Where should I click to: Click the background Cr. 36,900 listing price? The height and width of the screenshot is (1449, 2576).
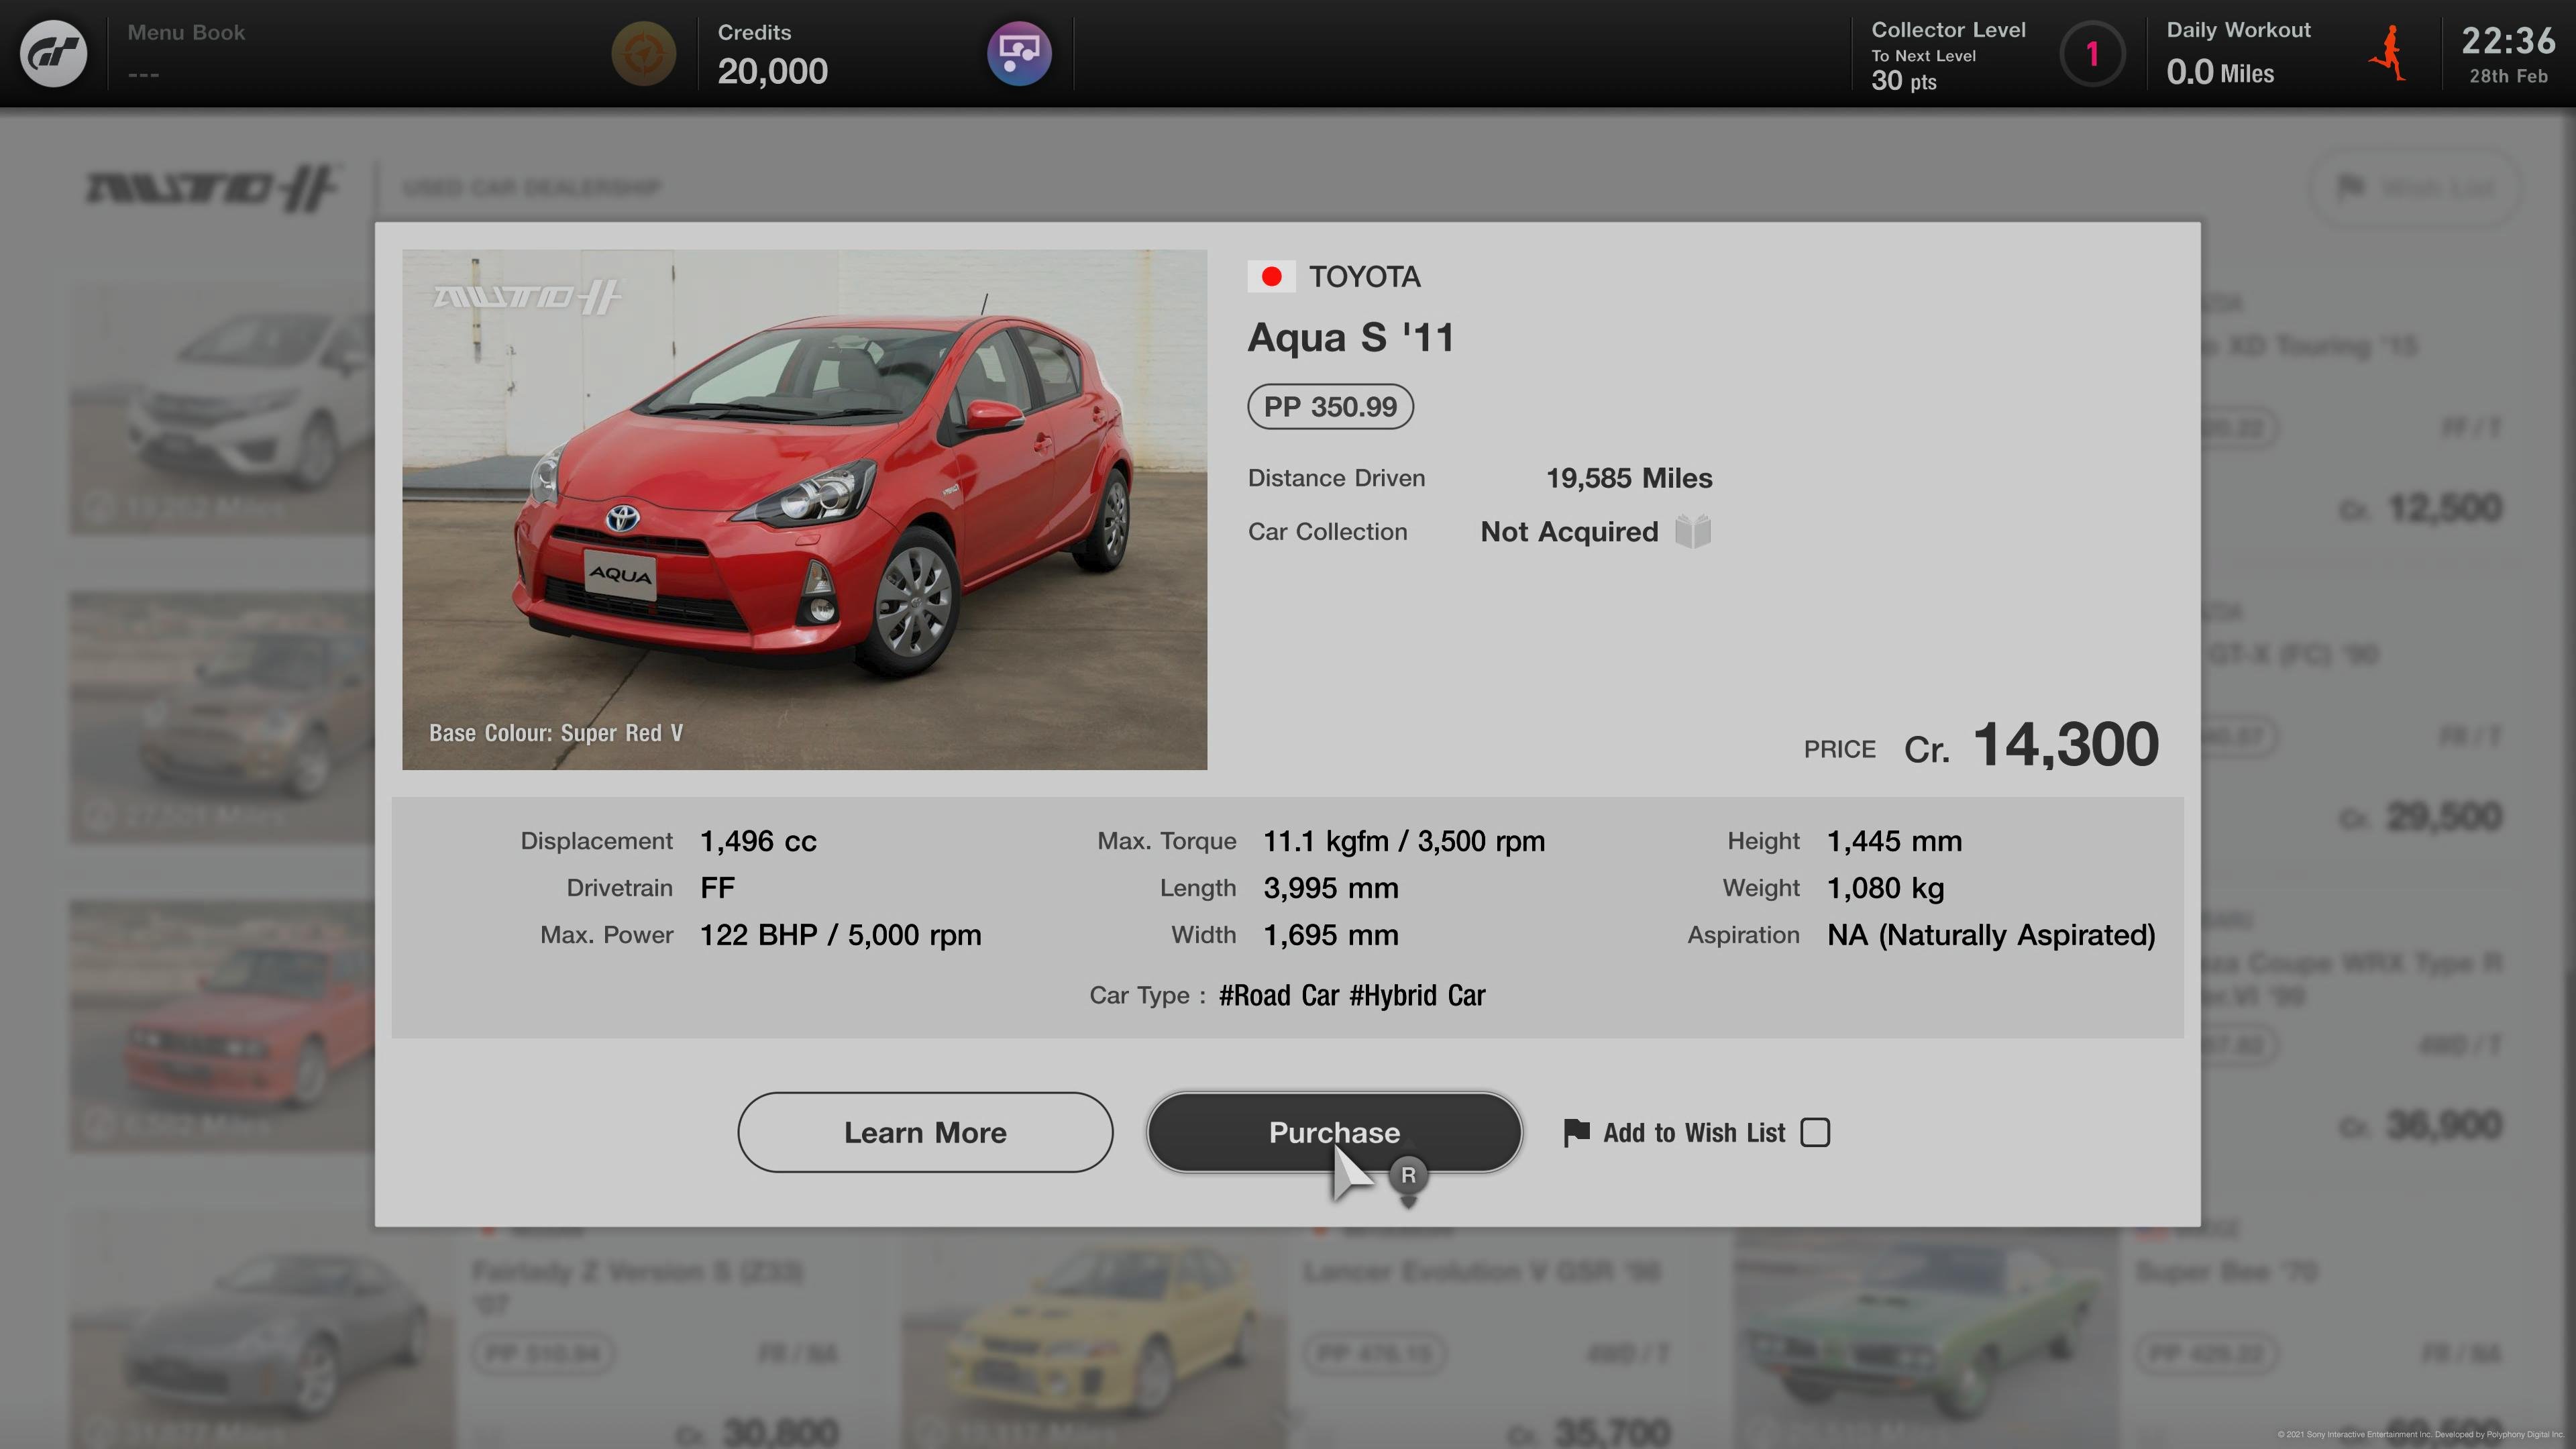coord(2420,1125)
